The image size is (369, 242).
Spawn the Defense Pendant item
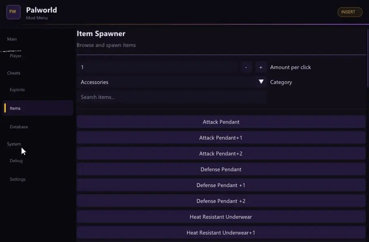click(x=221, y=169)
